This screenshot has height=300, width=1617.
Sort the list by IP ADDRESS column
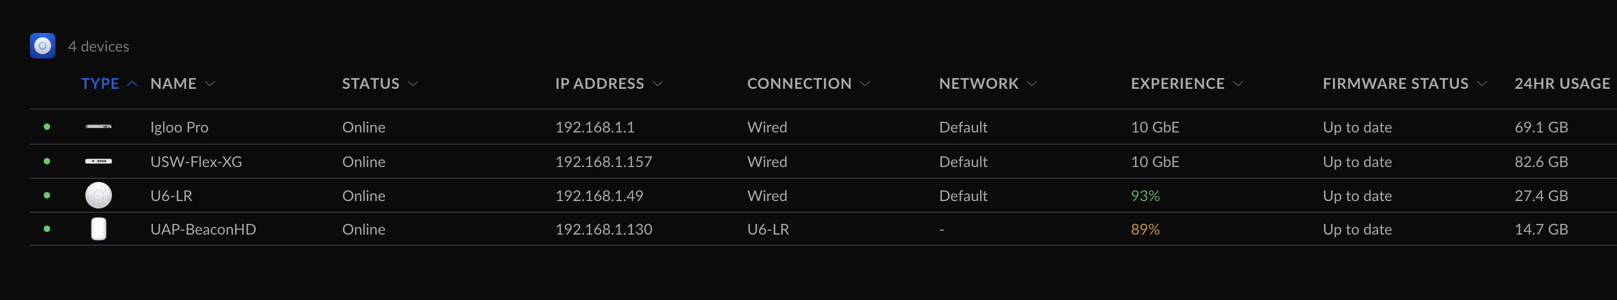pyautogui.click(x=600, y=84)
